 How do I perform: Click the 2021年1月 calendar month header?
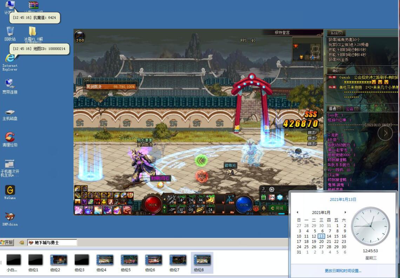coord(321,212)
